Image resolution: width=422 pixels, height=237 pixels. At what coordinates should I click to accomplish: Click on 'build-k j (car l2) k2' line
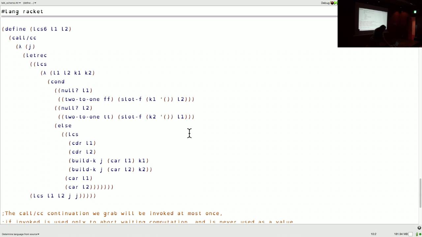coord(110,170)
